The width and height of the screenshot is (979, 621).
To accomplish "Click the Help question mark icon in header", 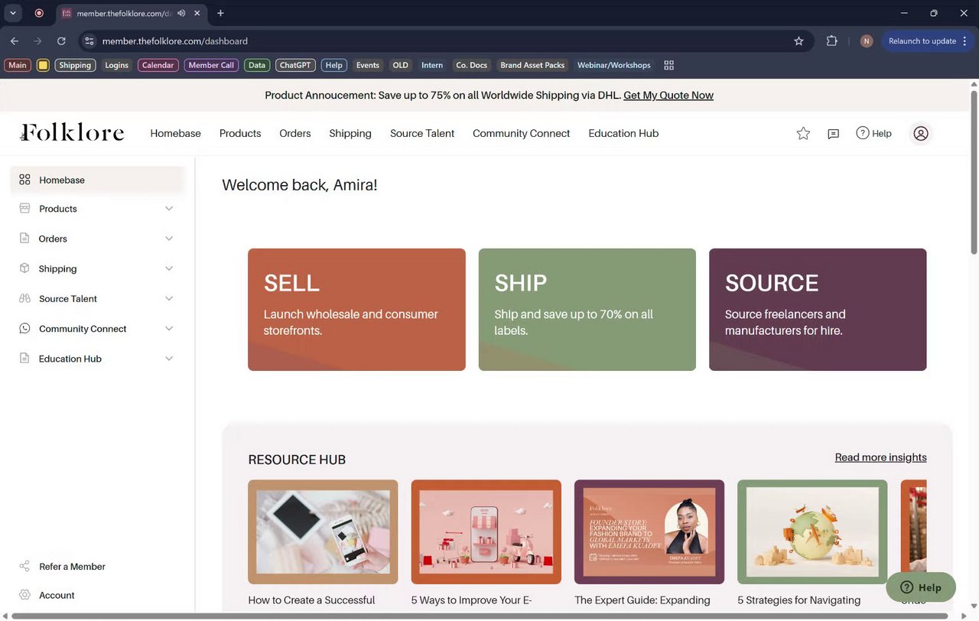I will point(863,133).
